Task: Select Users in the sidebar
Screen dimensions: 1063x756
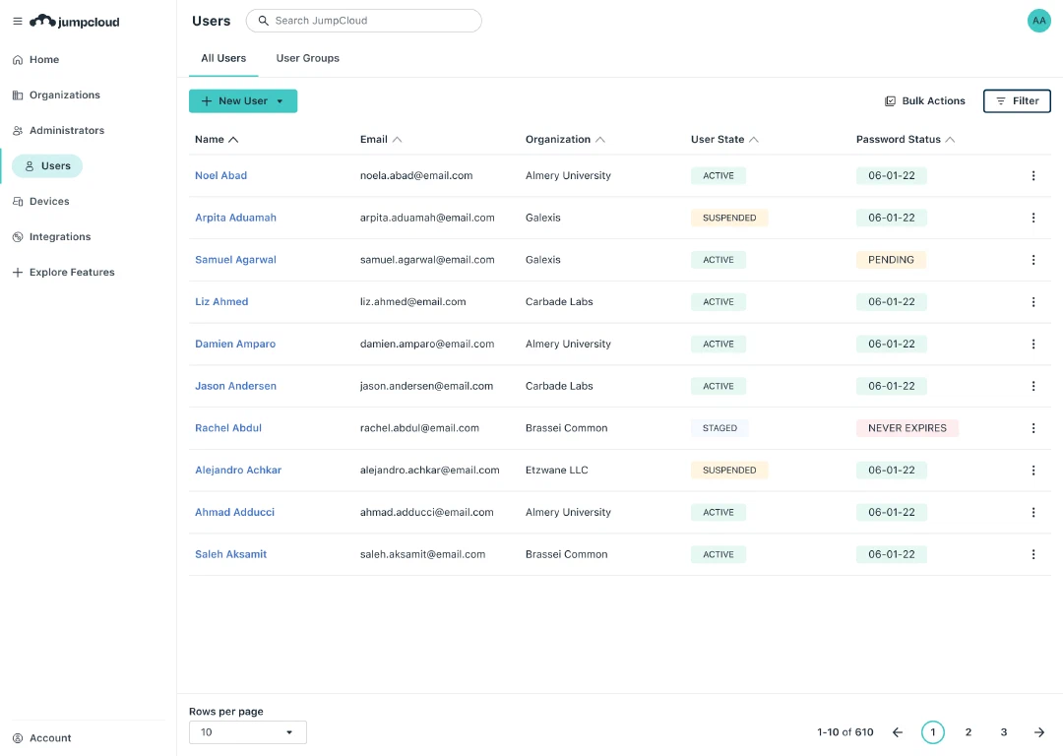Action: 47,166
